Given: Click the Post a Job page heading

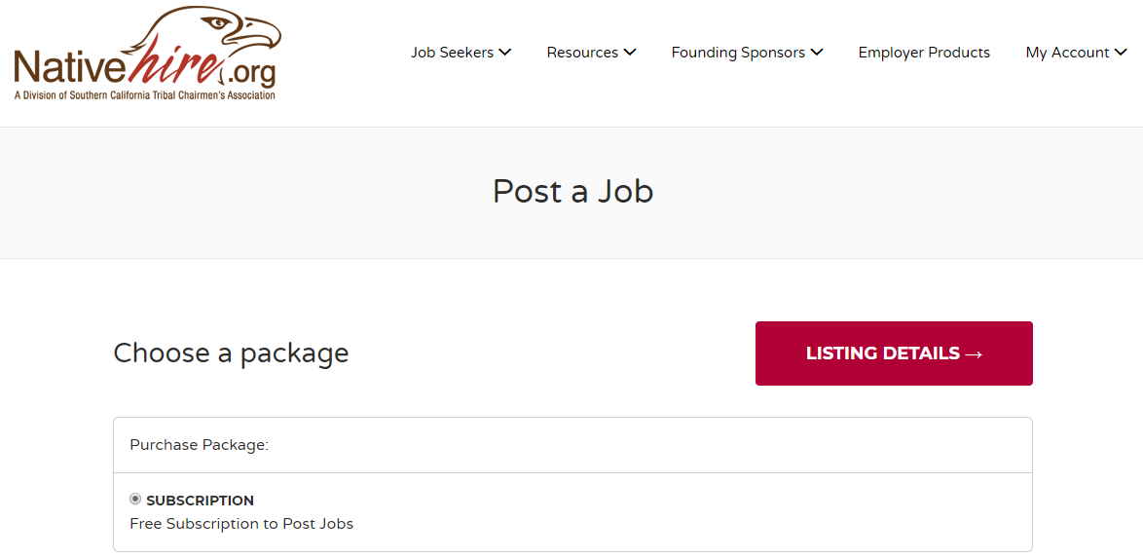Looking at the screenshot, I should (572, 192).
